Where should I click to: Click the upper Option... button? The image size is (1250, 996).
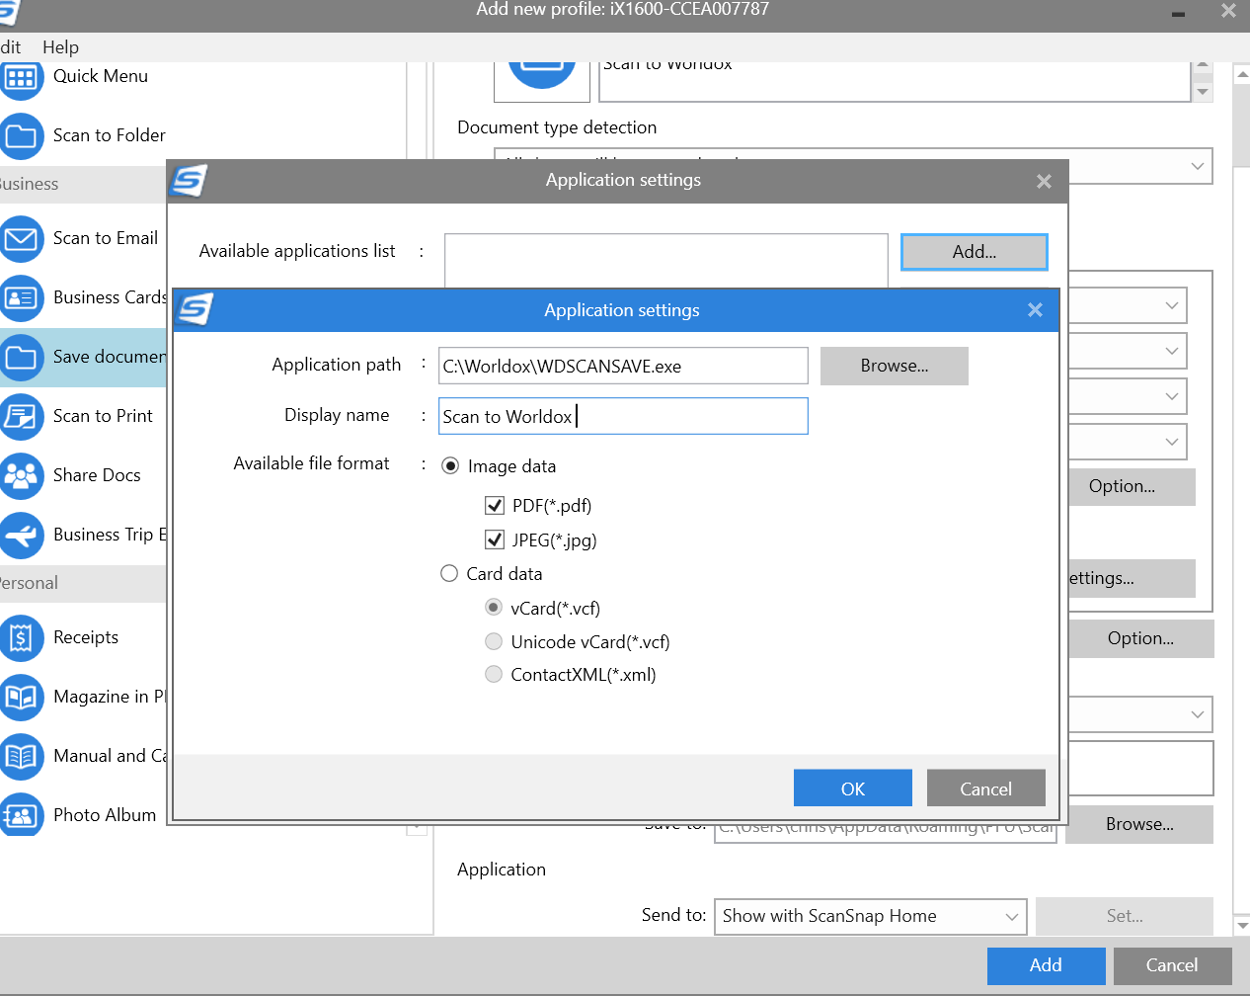[x=1132, y=486]
